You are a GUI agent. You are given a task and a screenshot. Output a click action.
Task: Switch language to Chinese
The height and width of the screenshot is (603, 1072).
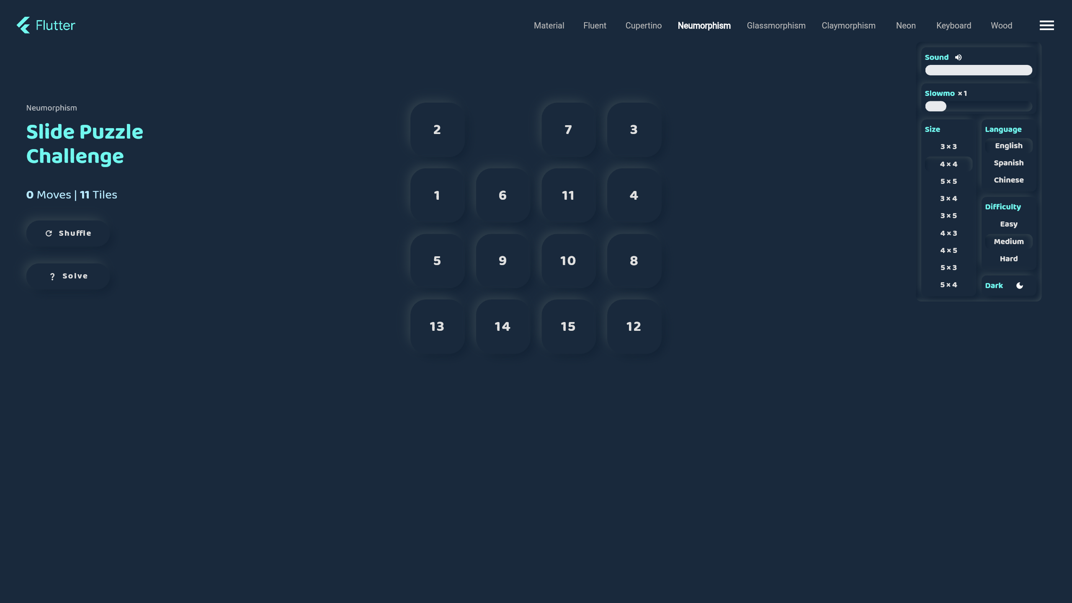tap(1008, 180)
